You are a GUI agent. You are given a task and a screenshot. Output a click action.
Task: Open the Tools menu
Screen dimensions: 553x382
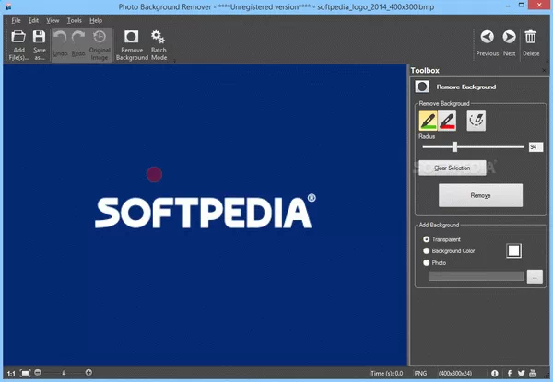[74, 19]
